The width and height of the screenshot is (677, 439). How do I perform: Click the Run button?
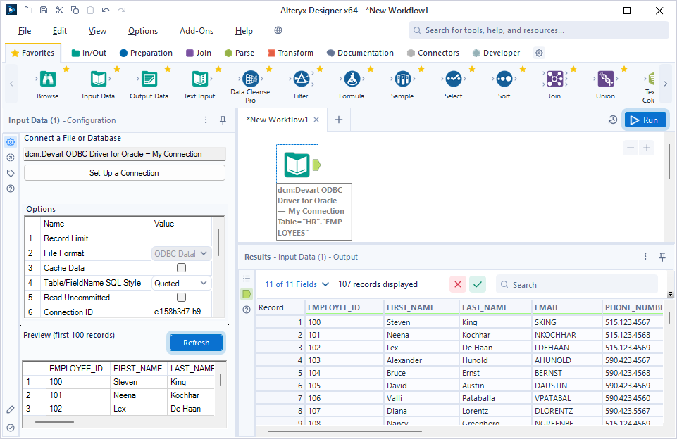coord(645,120)
